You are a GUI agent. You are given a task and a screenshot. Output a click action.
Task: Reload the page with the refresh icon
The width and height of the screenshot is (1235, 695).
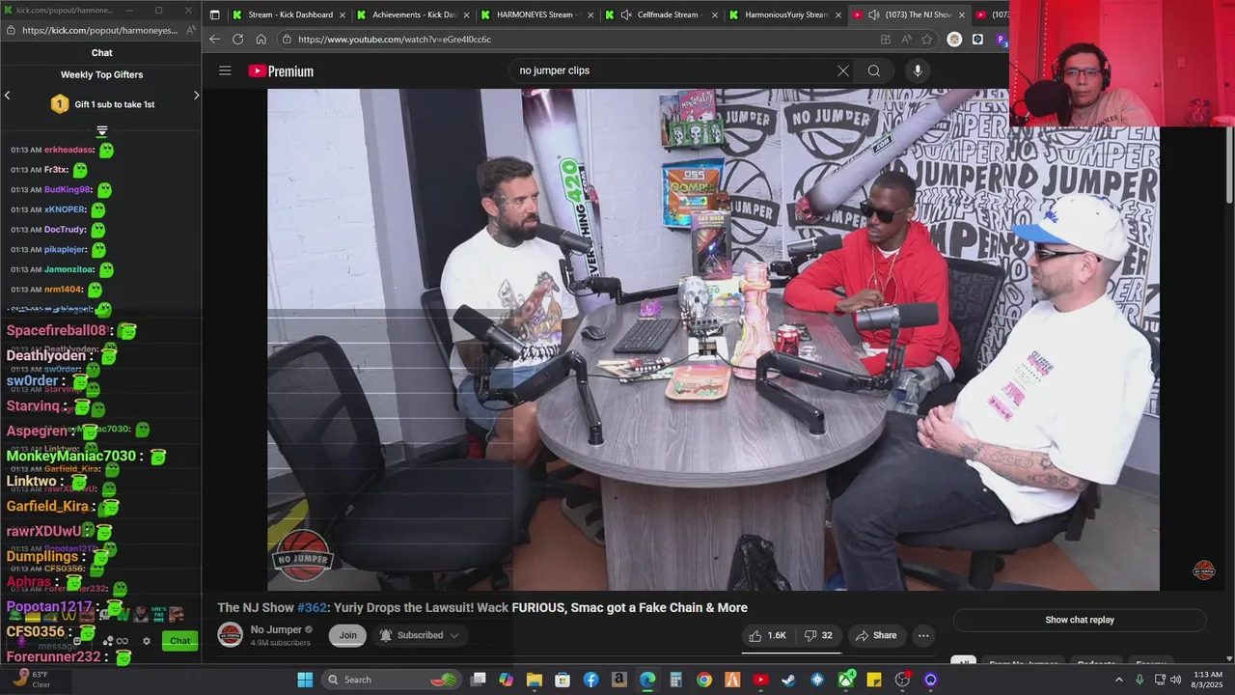[x=237, y=40]
